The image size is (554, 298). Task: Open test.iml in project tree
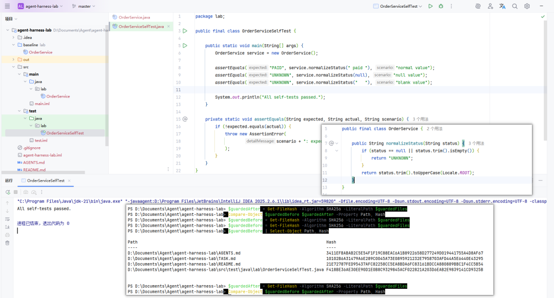coord(38,141)
